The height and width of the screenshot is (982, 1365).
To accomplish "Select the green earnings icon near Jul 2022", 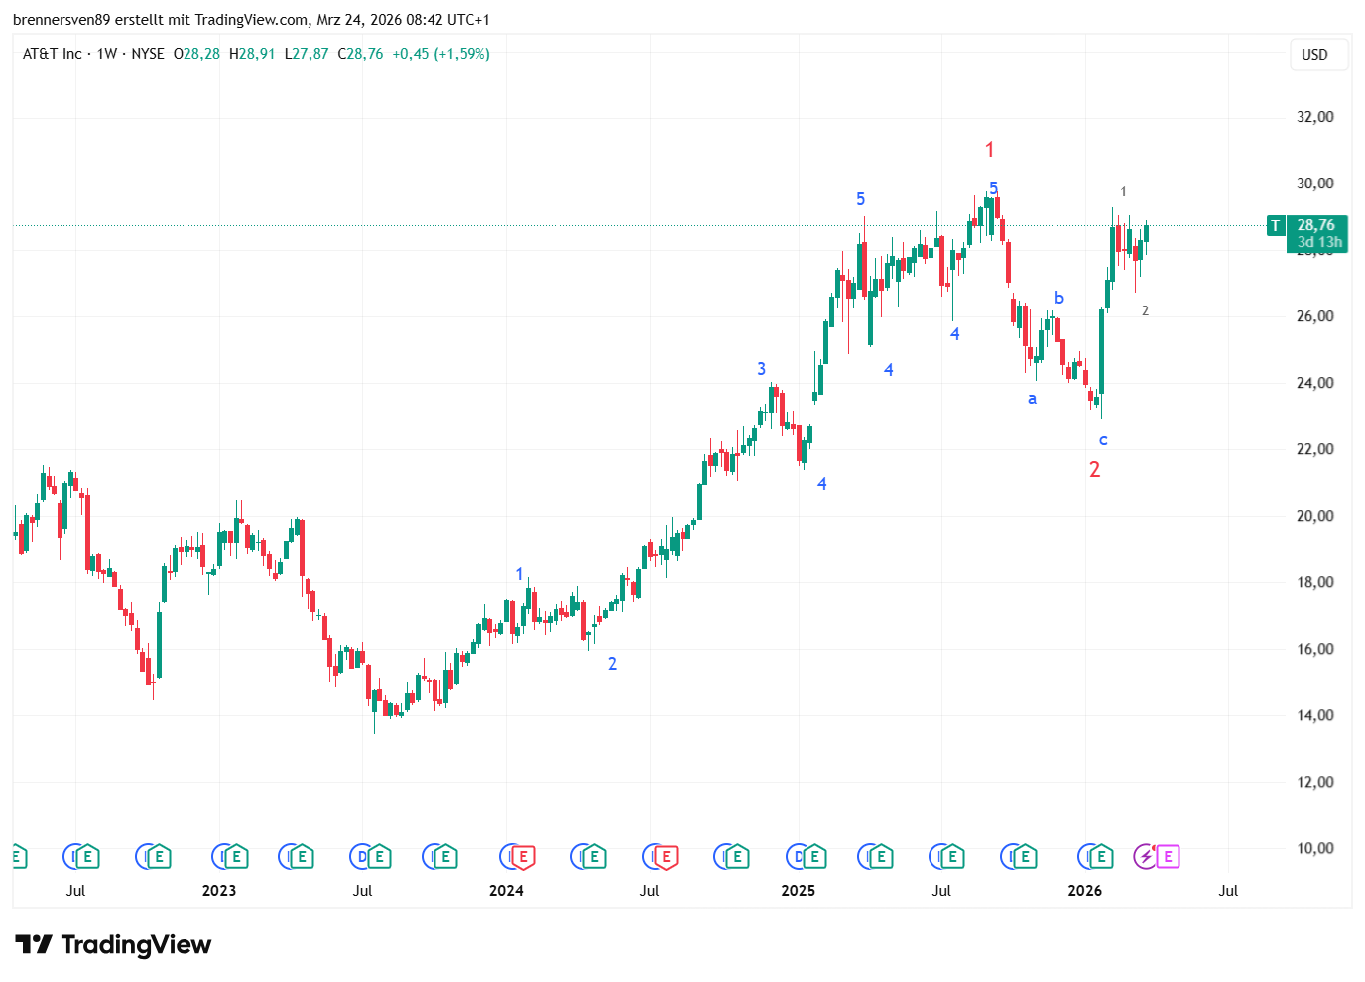I will (x=87, y=856).
